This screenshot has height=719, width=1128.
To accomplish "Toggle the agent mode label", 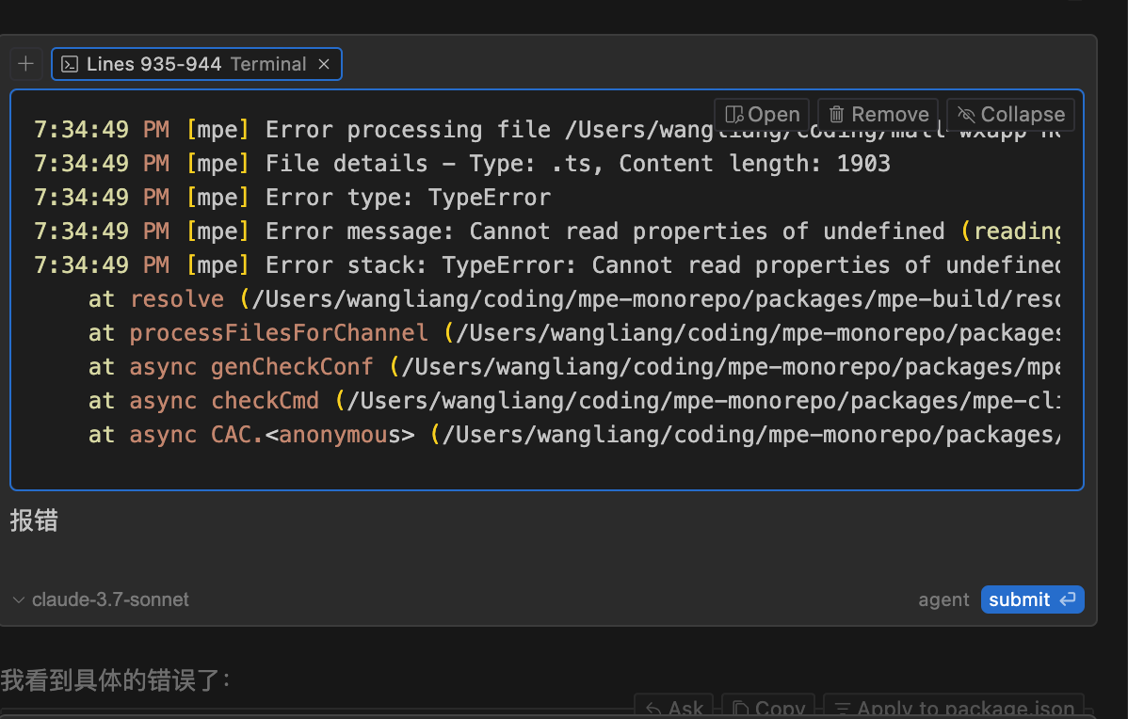I will [x=943, y=599].
